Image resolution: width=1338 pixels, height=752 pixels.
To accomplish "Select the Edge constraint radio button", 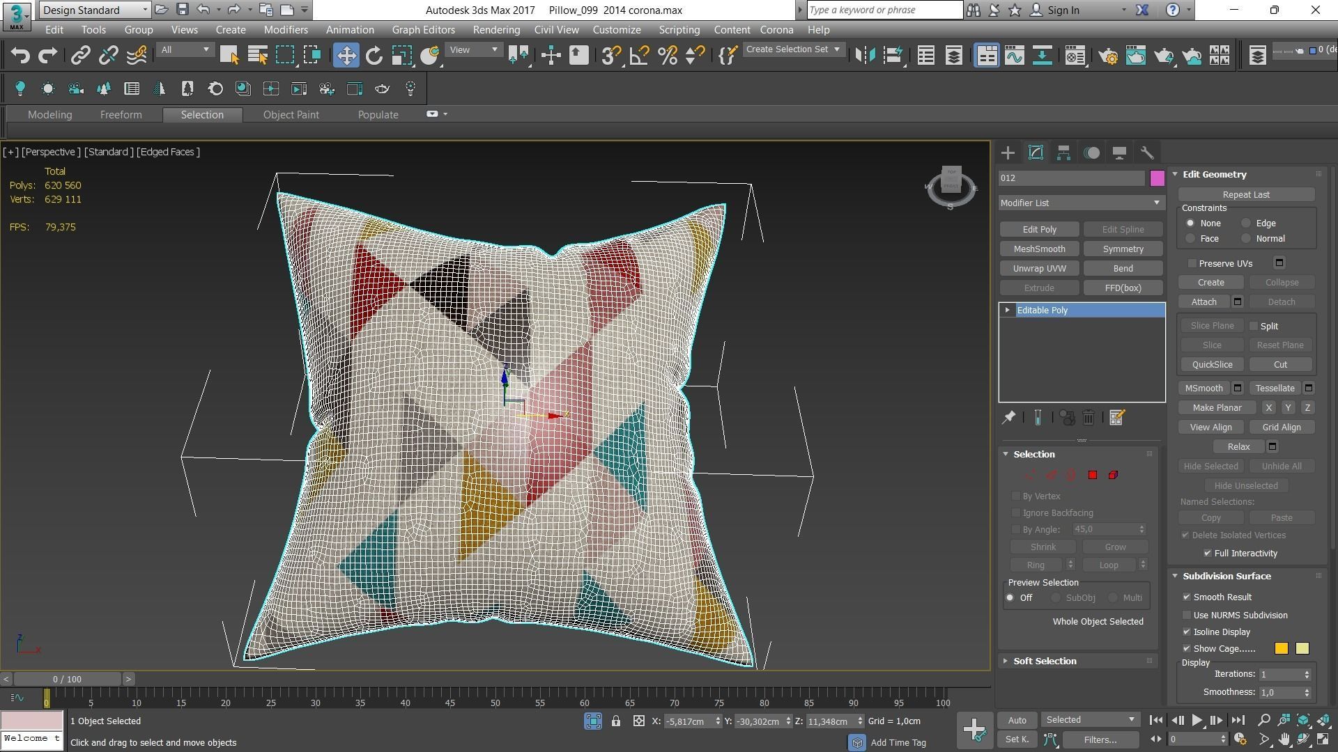I will pos(1246,224).
